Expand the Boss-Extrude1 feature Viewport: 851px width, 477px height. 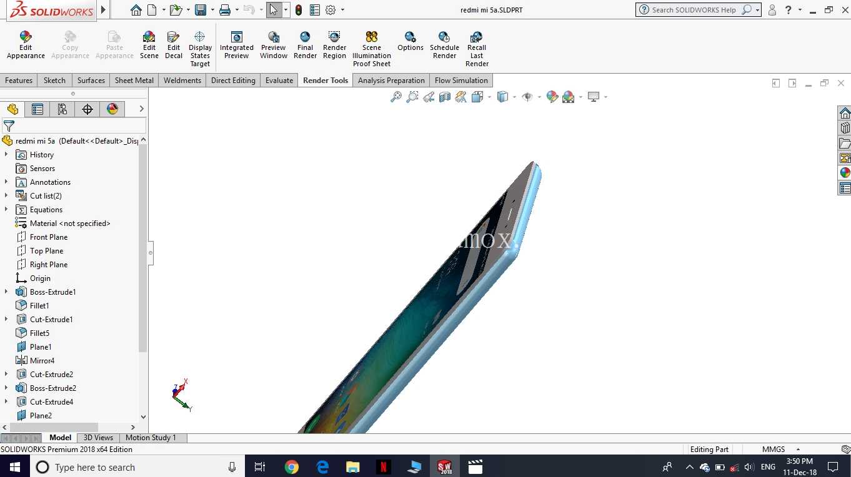6,292
